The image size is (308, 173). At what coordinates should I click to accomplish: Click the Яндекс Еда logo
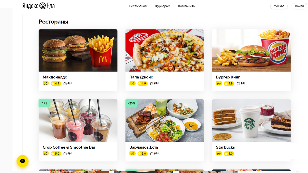[x=38, y=6]
